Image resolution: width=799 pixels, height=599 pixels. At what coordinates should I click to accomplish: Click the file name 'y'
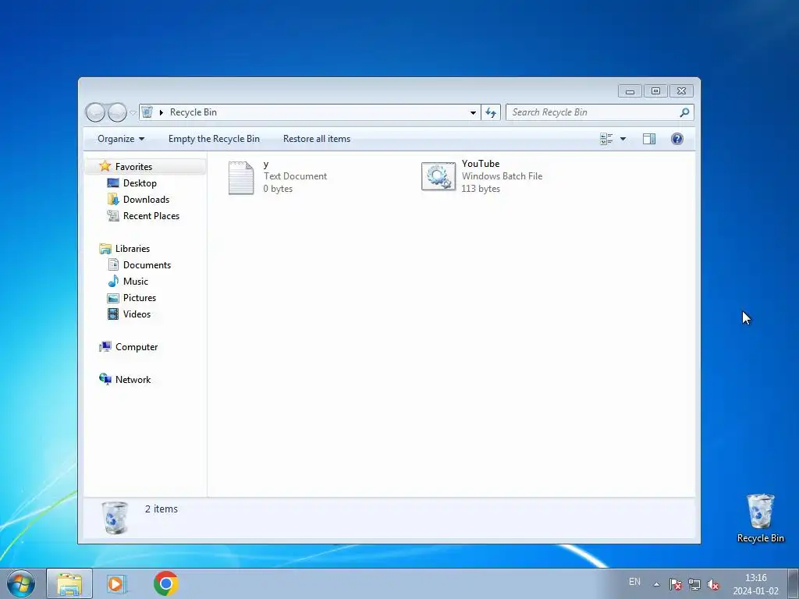tap(266, 164)
